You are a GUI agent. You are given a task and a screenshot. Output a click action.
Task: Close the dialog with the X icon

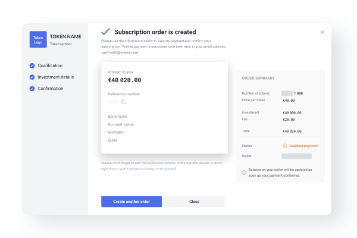[x=322, y=32]
